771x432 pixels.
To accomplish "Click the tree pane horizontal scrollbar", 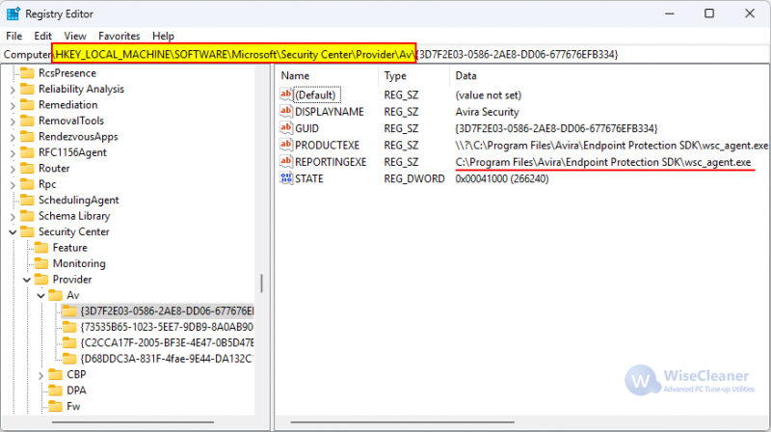I will [x=133, y=422].
